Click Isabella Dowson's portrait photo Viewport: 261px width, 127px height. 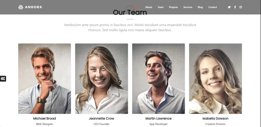[215, 79]
